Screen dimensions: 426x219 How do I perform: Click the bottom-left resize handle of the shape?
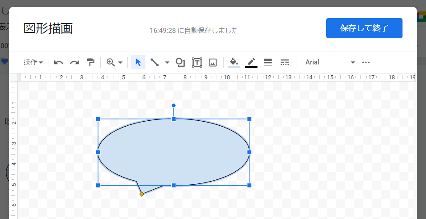(x=98, y=185)
